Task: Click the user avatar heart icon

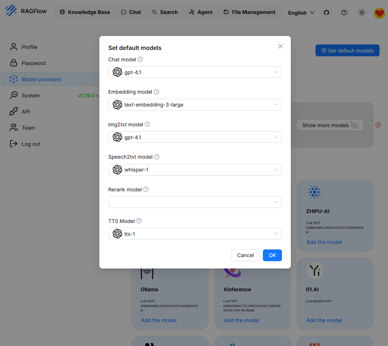Action: 379,13
